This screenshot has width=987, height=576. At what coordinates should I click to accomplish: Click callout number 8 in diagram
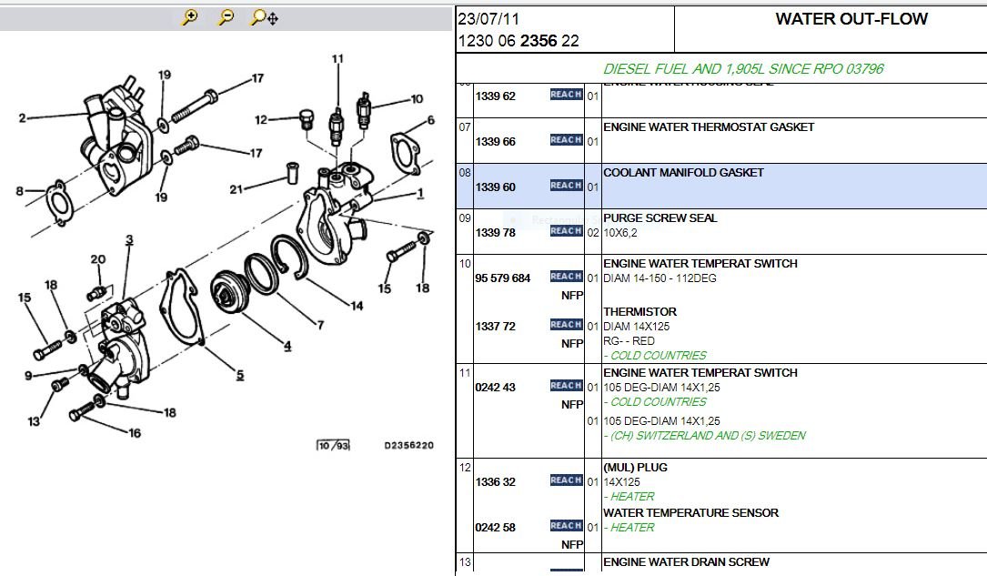click(x=19, y=191)
